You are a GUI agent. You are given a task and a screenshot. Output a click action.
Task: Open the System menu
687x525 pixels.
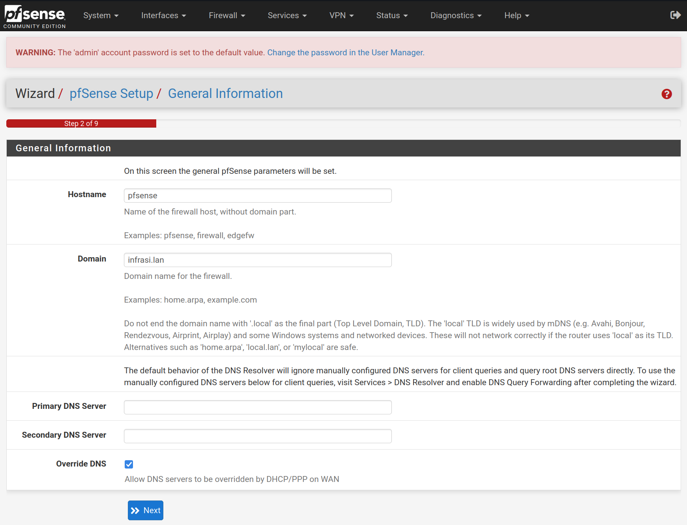pyautogui.click(x=101, y=15)
